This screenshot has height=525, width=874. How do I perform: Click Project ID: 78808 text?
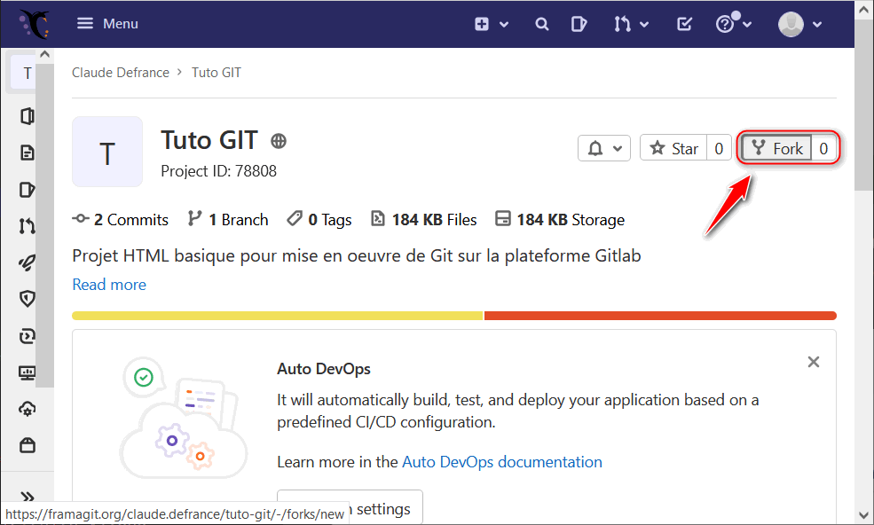(218, 171)
